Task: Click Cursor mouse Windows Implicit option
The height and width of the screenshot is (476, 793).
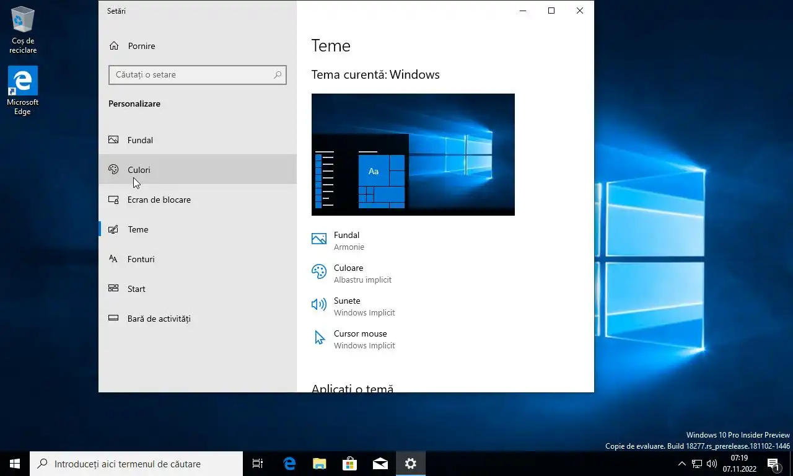Action: pyautogui.click(x=353, y=339)
